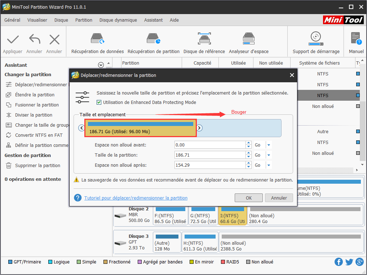
Task: Select Convertir NTFS en FAT
Action: tap(34, 135)
